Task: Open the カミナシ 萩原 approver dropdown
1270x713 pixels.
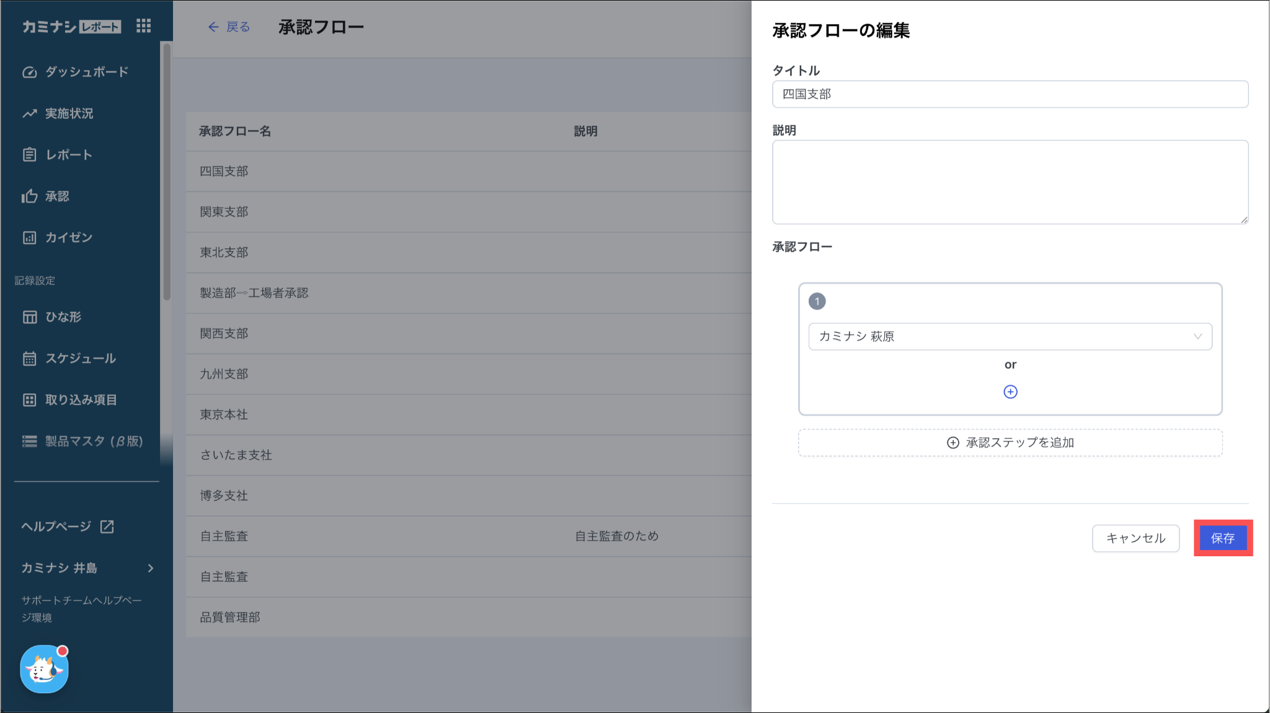Action: (x=1010, y=336)
